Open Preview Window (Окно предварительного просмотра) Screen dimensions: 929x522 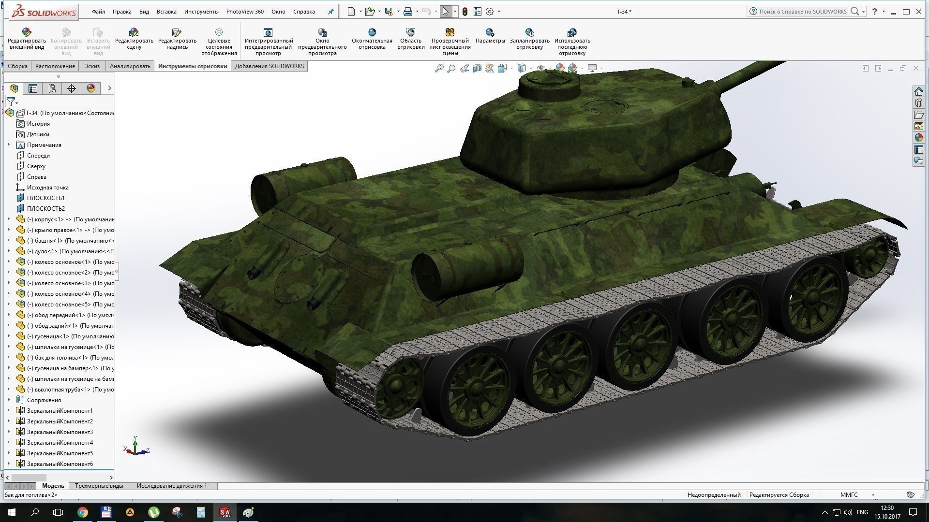tap(322, 41)
